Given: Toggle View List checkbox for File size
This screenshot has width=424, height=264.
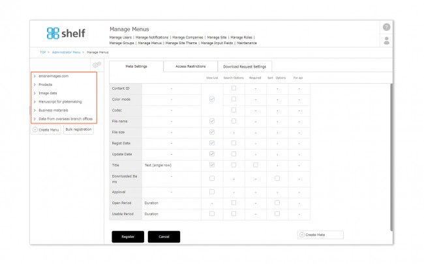Looking at the screenshot, I should (212, 132).
